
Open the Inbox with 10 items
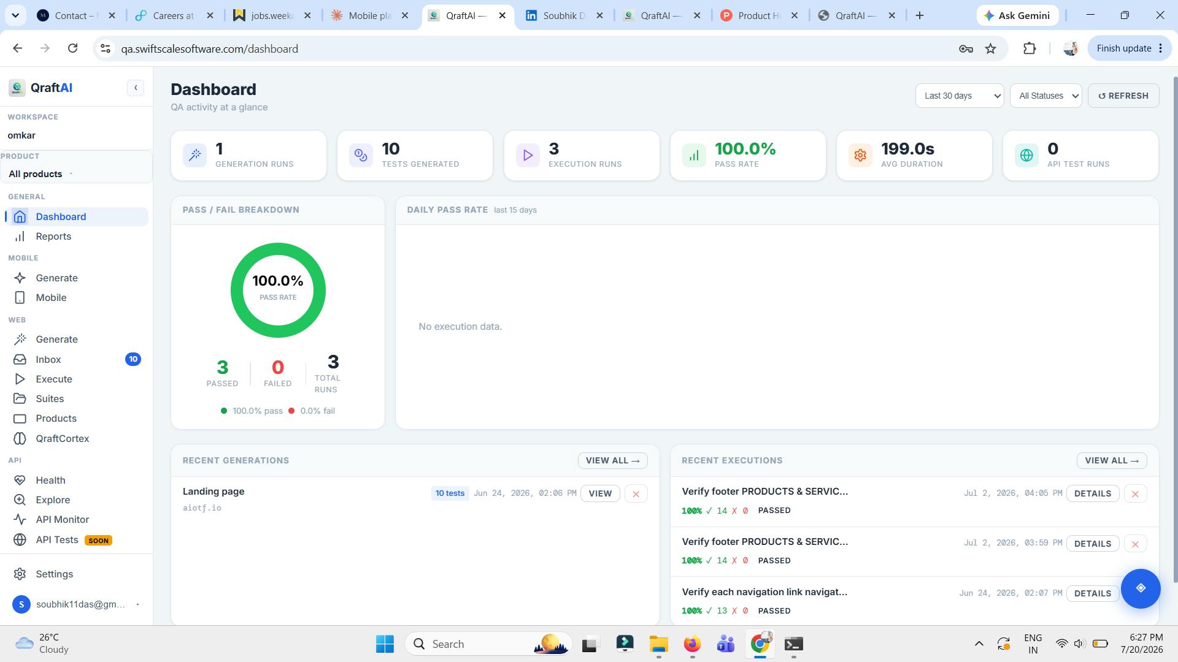click(77, 359)
